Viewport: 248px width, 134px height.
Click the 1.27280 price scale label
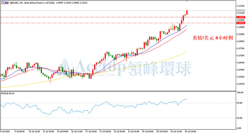241,55
